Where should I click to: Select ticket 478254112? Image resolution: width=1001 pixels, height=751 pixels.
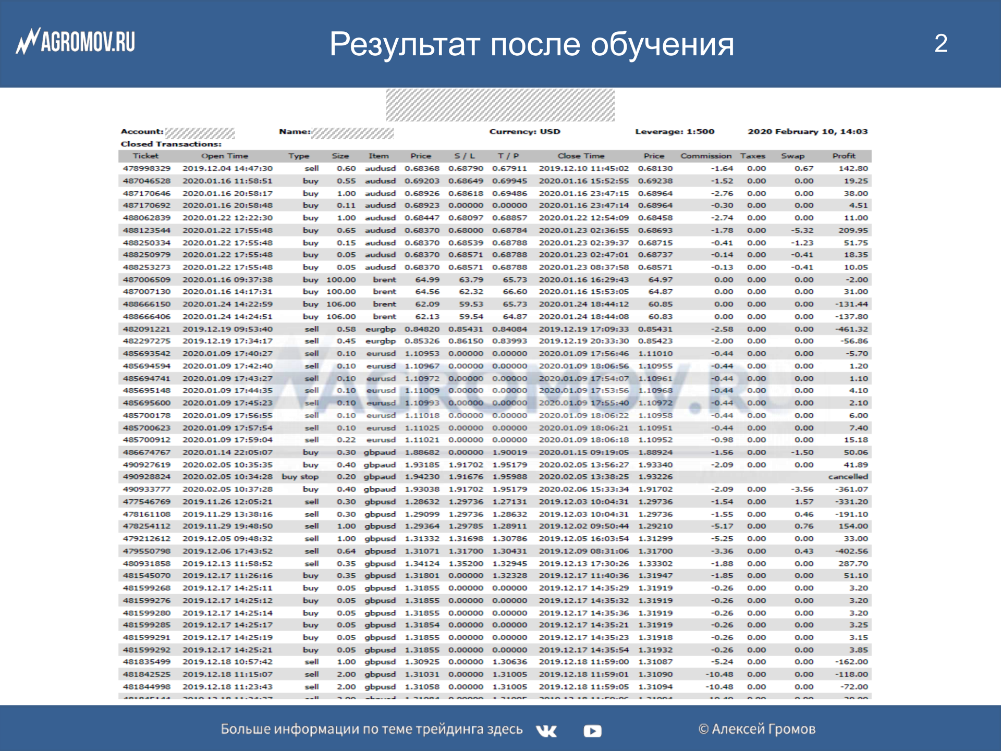(x=147, y=526)
